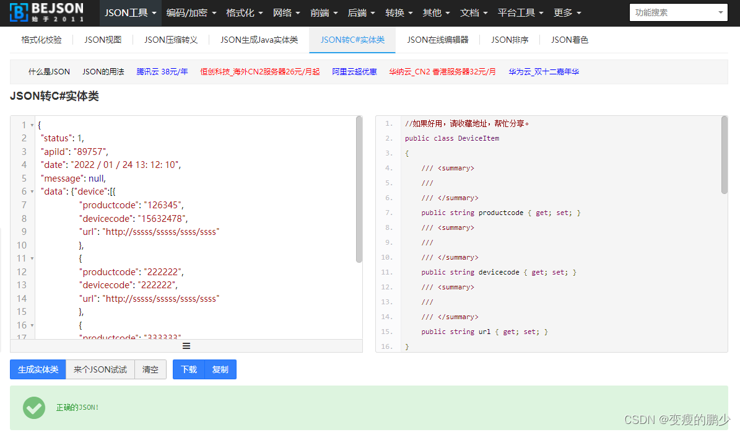The width and height of the screenshot is (740, 432).
Task: Click the 复制 button
Action: point(220,369)
